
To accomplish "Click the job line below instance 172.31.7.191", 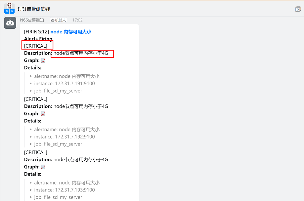I will (58, 91).
